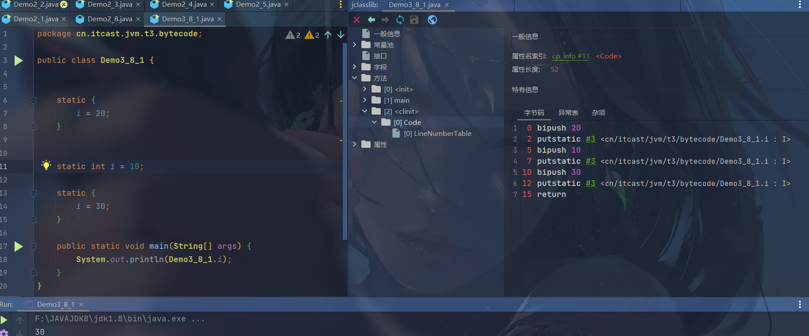809x336 pixels.
Task: Follow the cp_info #11 link
Action: tap(571, 56)
